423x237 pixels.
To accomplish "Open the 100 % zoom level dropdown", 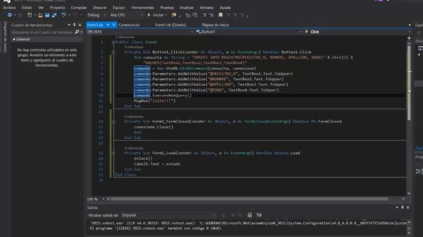I will pos(96,199).
